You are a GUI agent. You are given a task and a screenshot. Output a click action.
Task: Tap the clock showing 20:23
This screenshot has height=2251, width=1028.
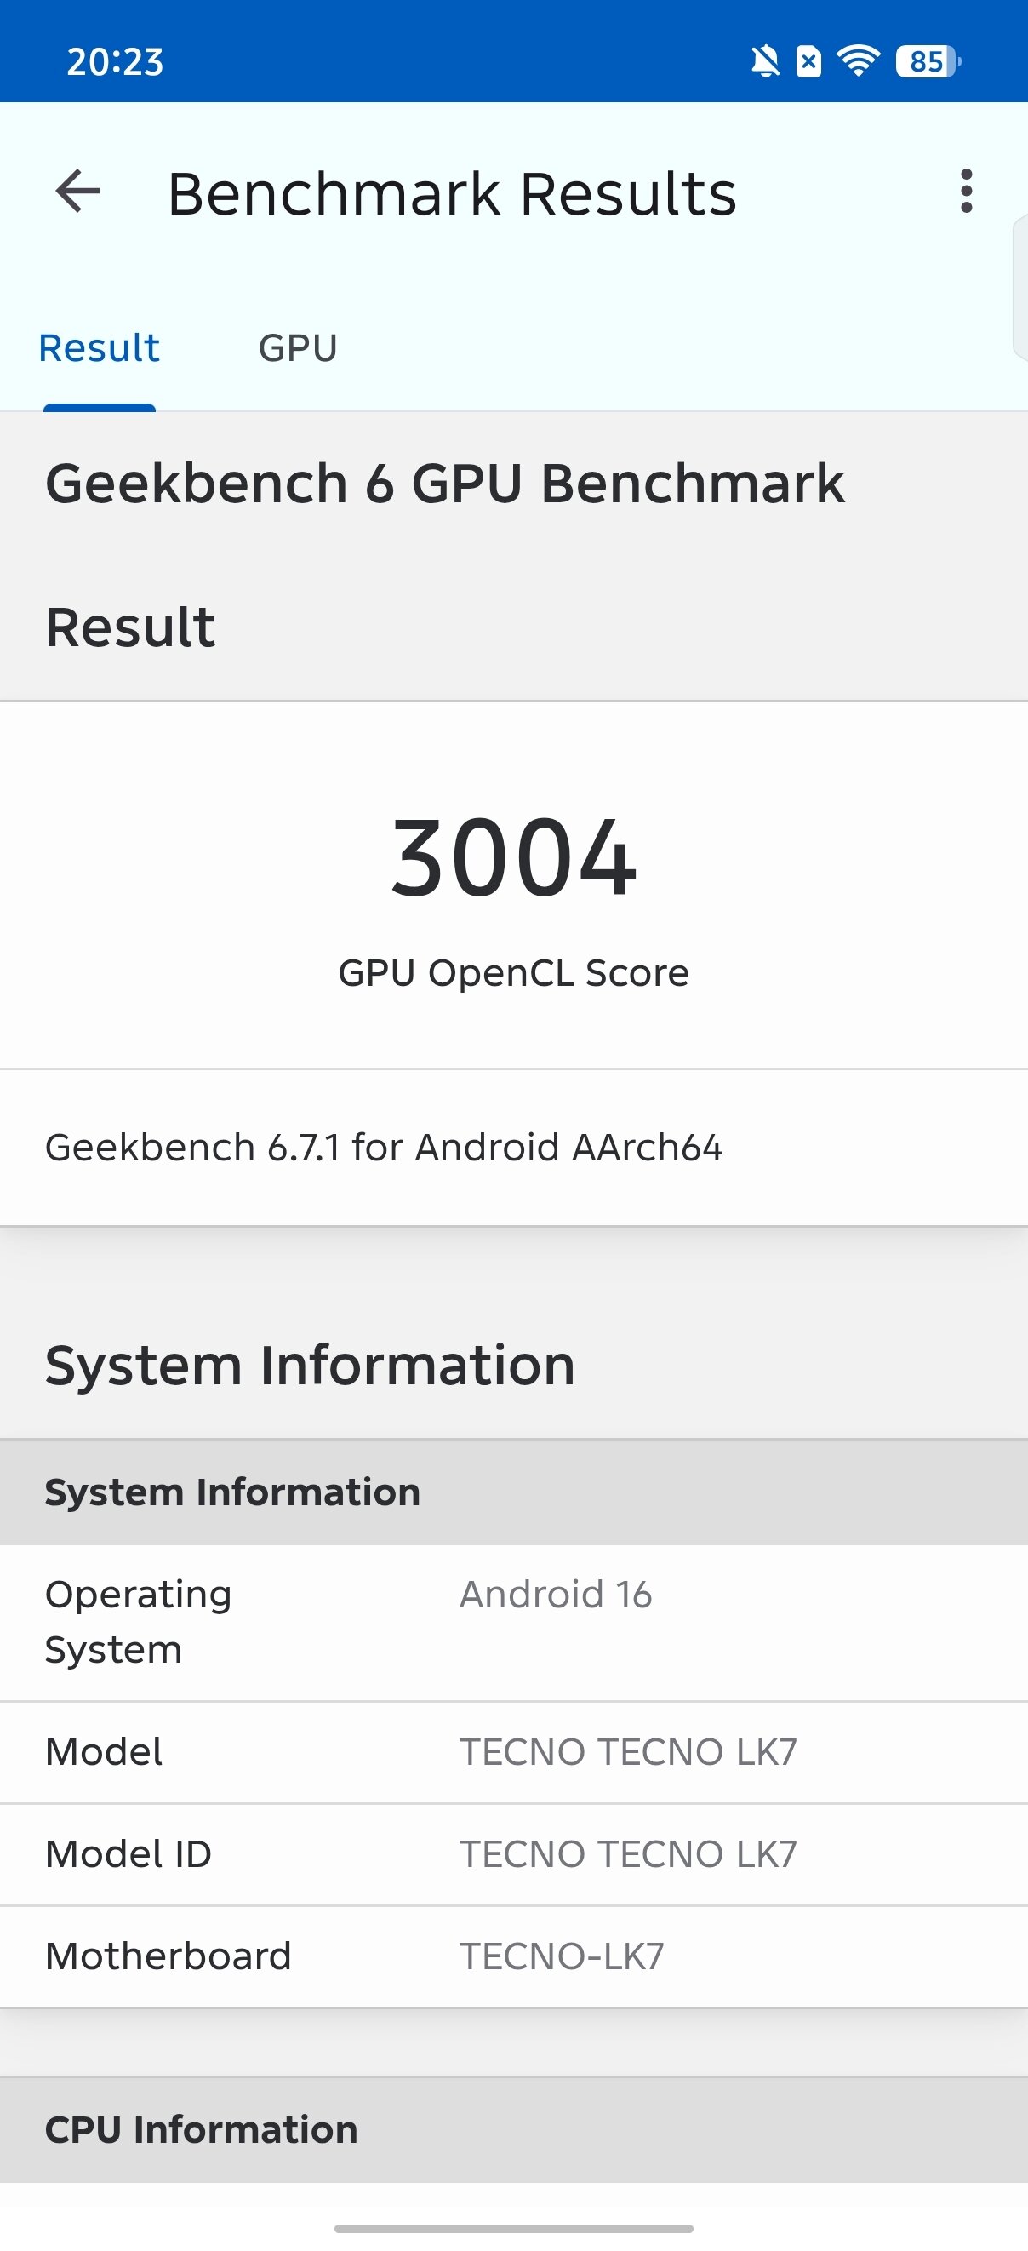pos(114,62)
